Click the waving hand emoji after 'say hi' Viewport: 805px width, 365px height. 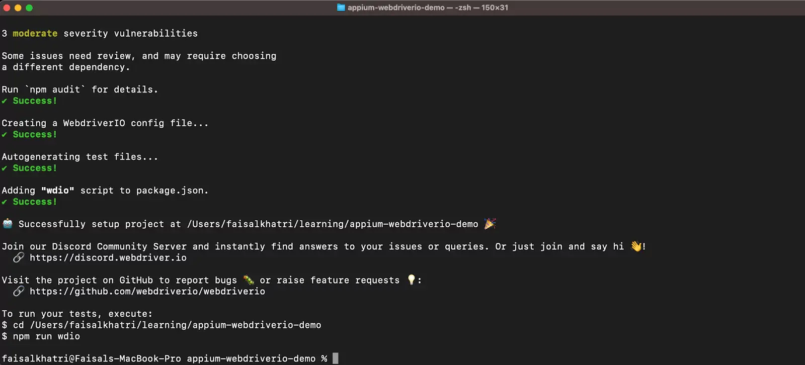tap(636, 246)
